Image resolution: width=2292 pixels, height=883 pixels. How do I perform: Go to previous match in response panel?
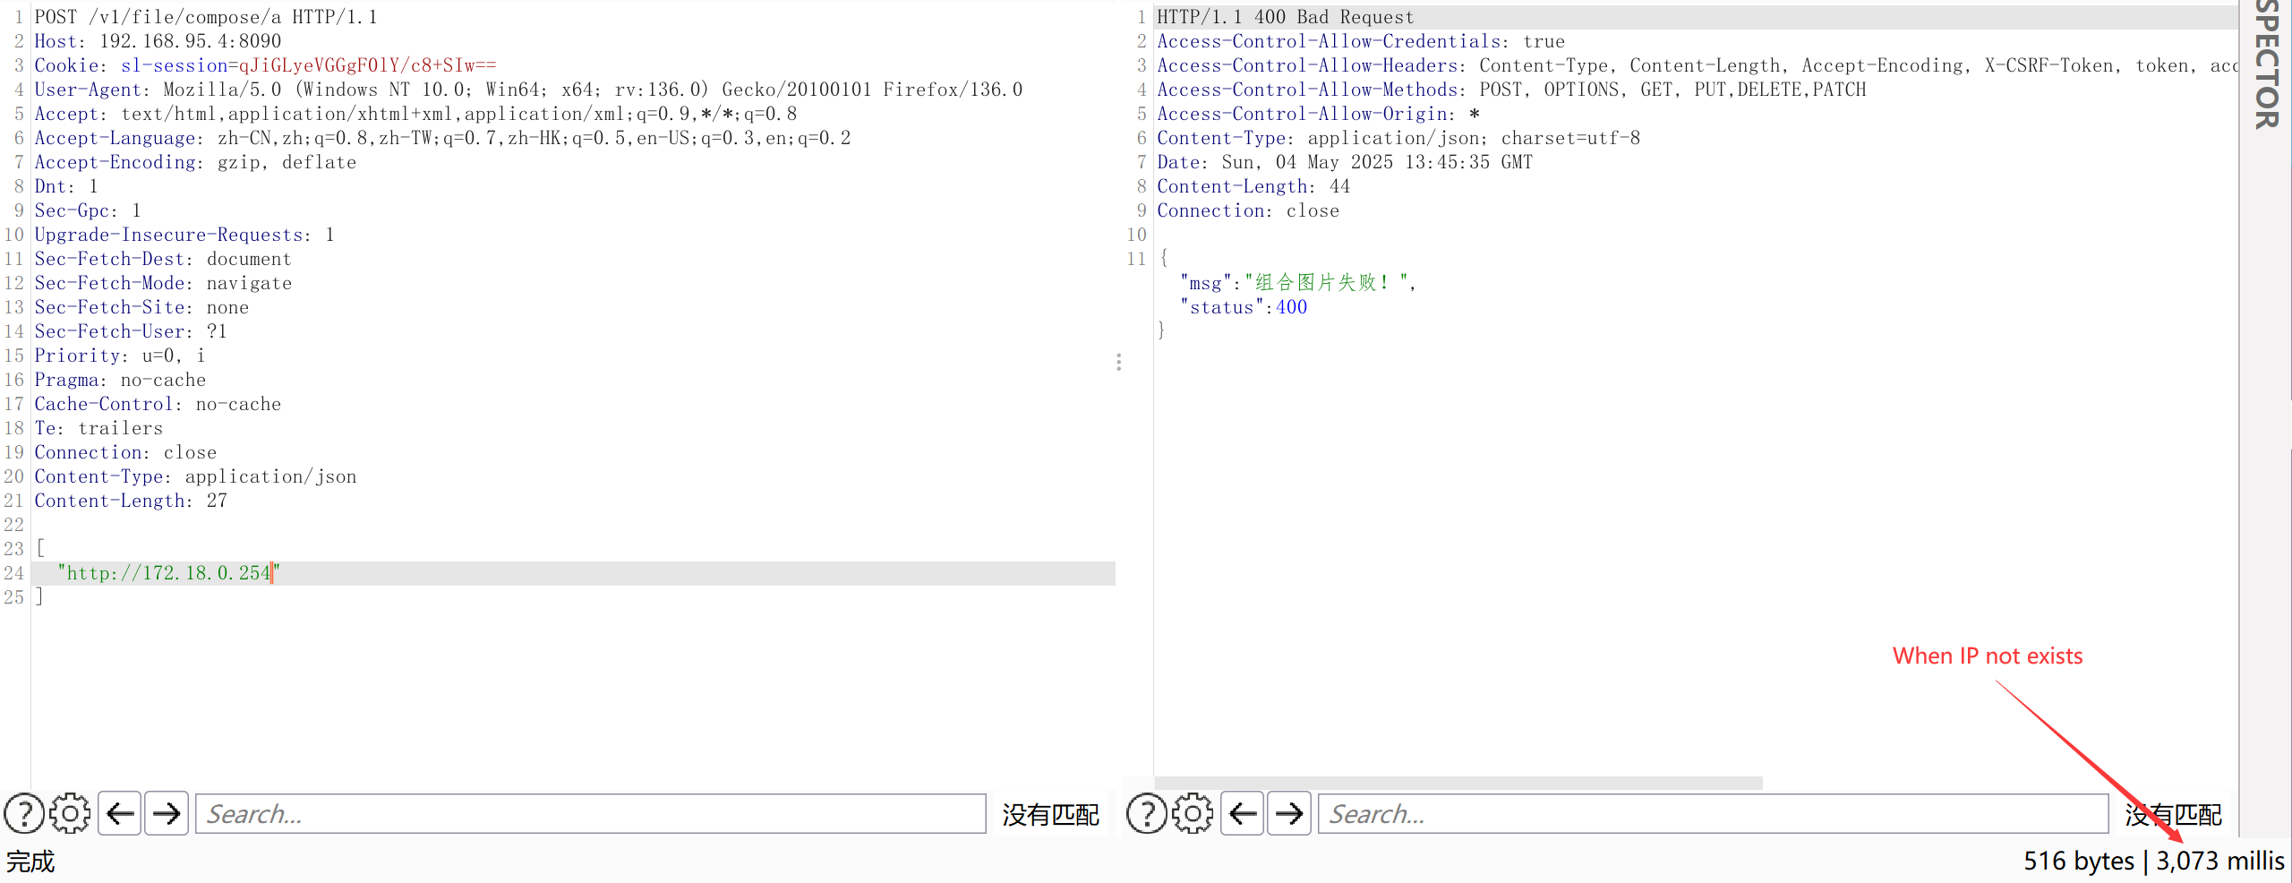pos(1242,813)
